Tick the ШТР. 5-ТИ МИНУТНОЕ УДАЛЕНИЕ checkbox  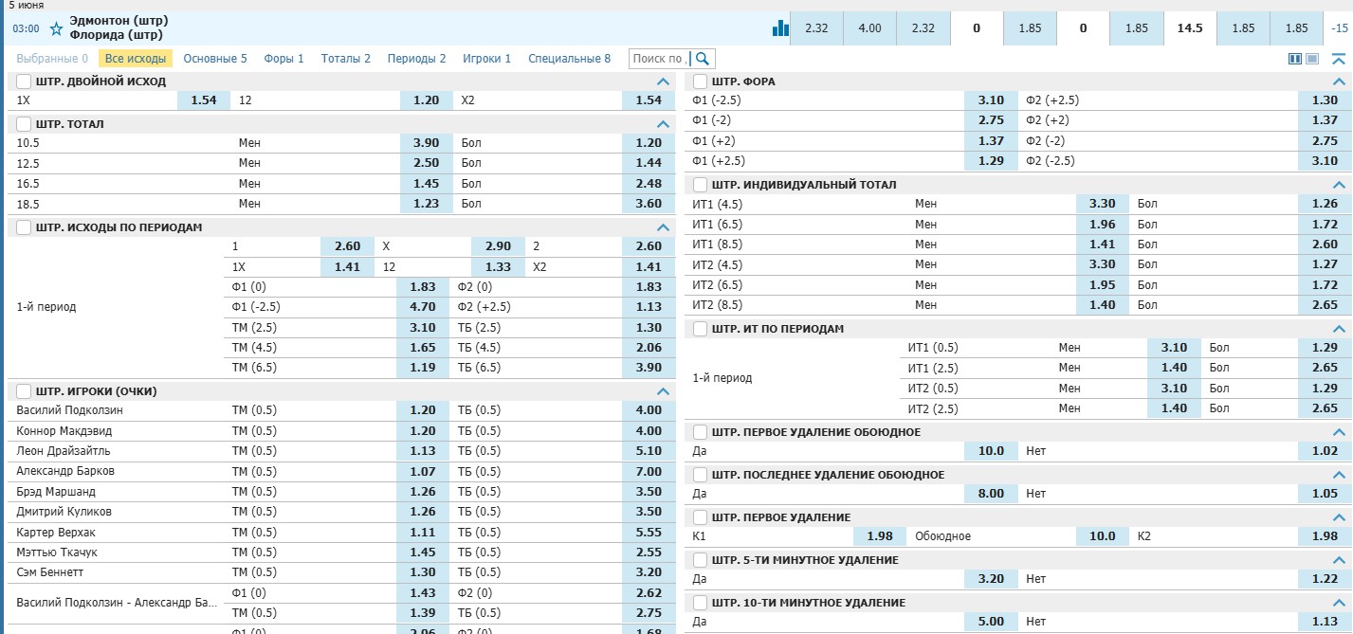pyautogui.click(x=701, y=560)
